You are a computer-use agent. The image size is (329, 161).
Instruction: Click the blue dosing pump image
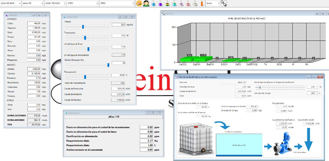282,144
